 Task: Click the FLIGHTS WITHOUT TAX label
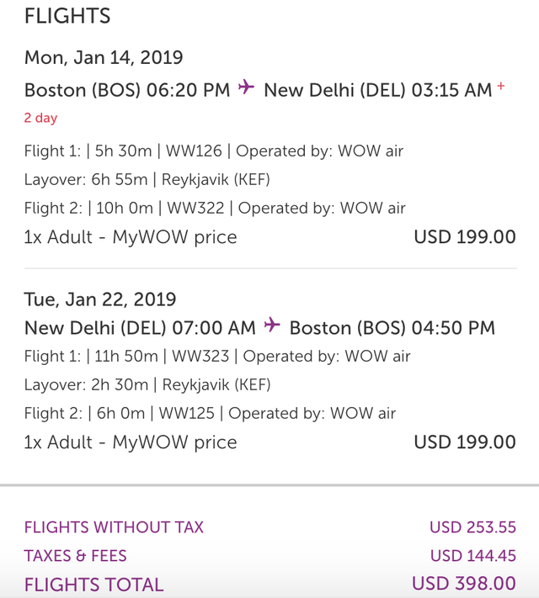[114, 528]
